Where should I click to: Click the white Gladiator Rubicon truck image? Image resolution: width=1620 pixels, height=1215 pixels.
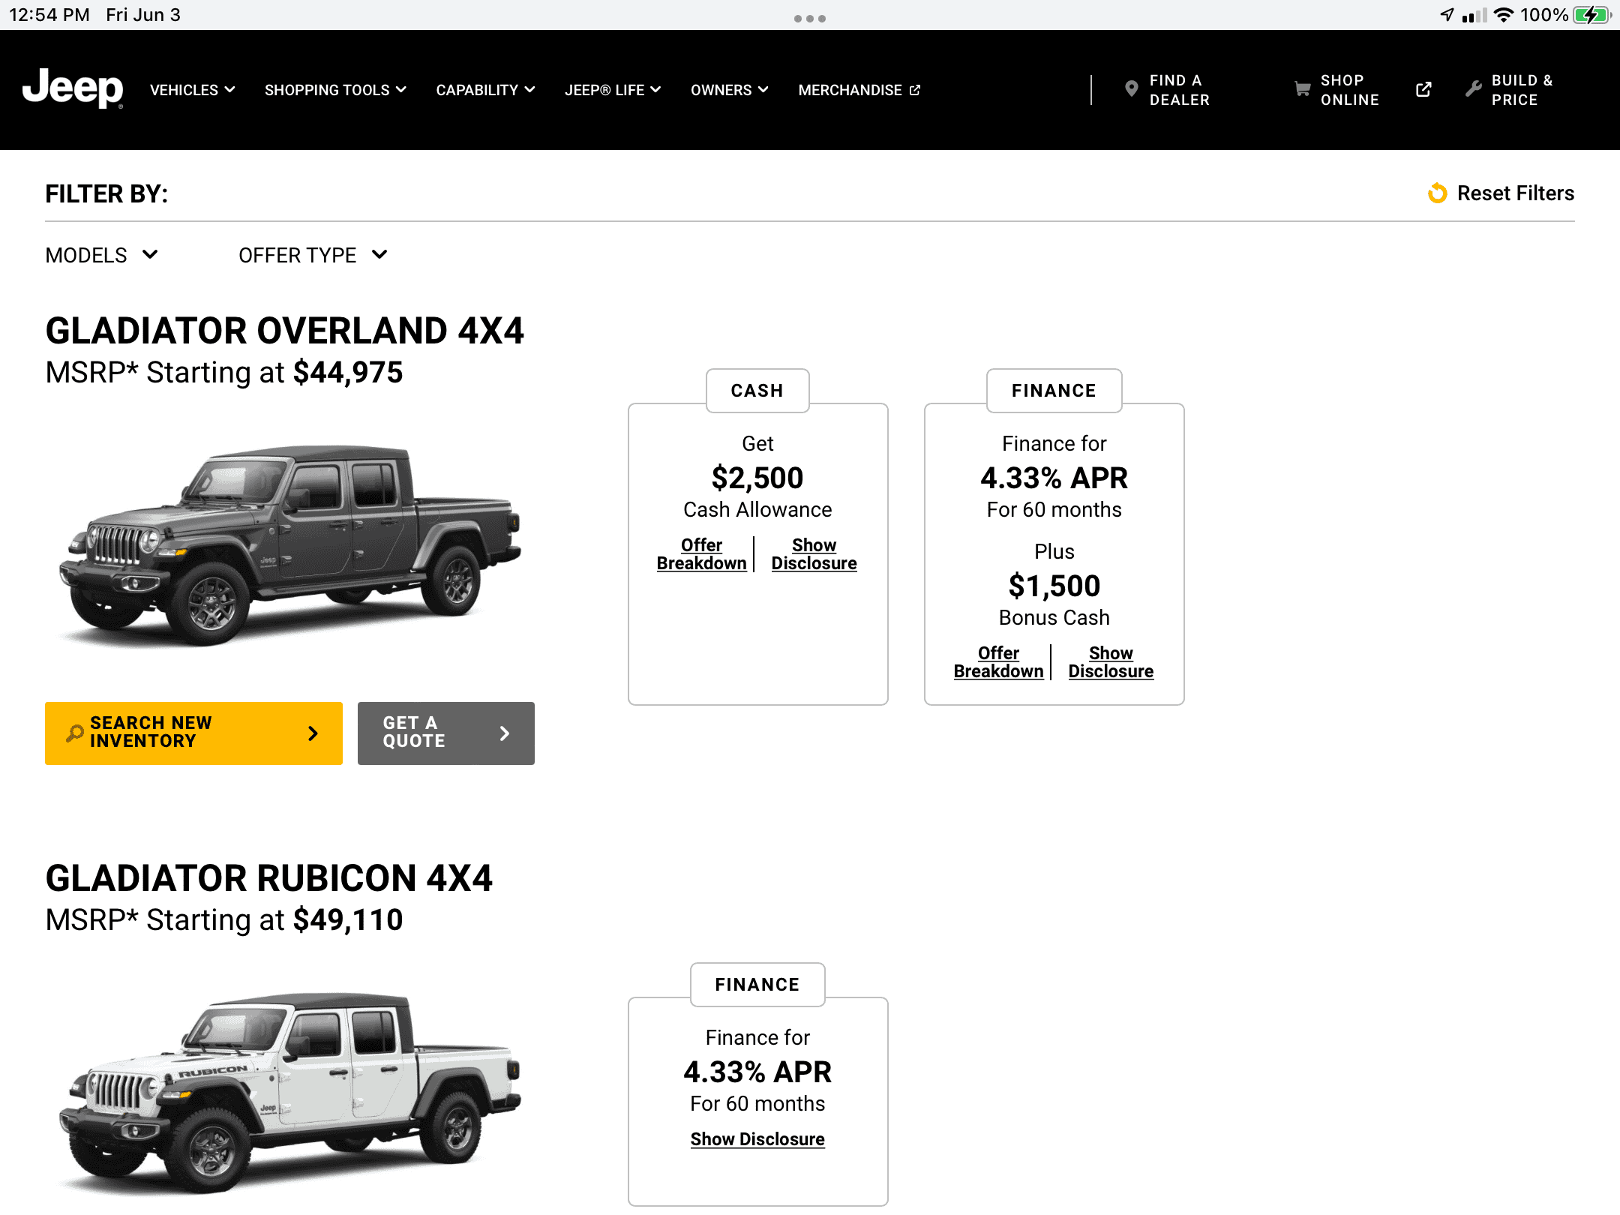290,1092
